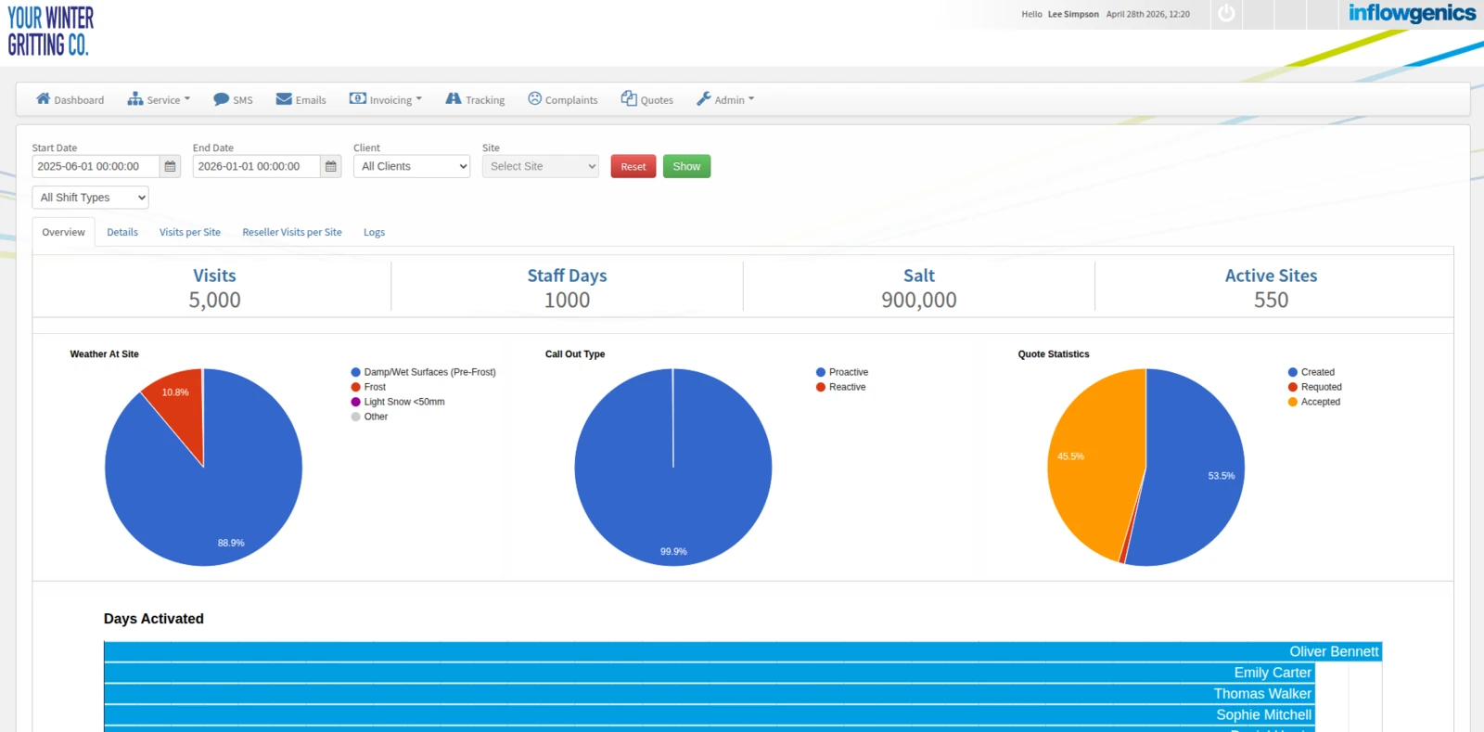Click the Quotes link
The height and width of the screenshot is (732, 1484).
tap(657, 100)
